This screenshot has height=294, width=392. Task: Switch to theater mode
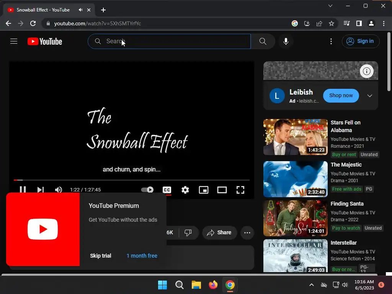point(222,190)
